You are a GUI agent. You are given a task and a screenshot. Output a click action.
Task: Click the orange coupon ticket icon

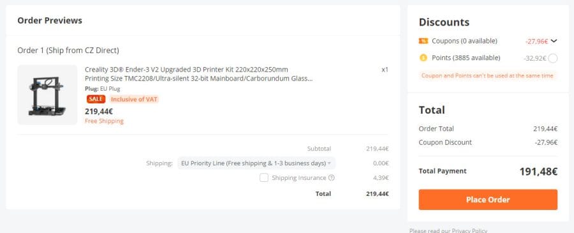423,41
